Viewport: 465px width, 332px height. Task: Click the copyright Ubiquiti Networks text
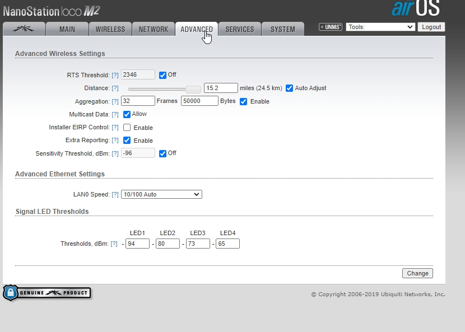click(x=378, y=294)
